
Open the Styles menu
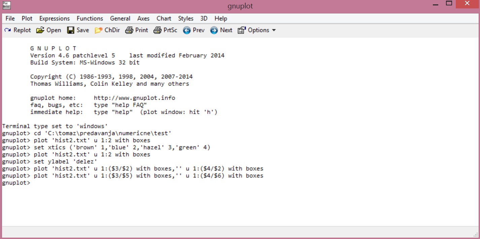186,19
